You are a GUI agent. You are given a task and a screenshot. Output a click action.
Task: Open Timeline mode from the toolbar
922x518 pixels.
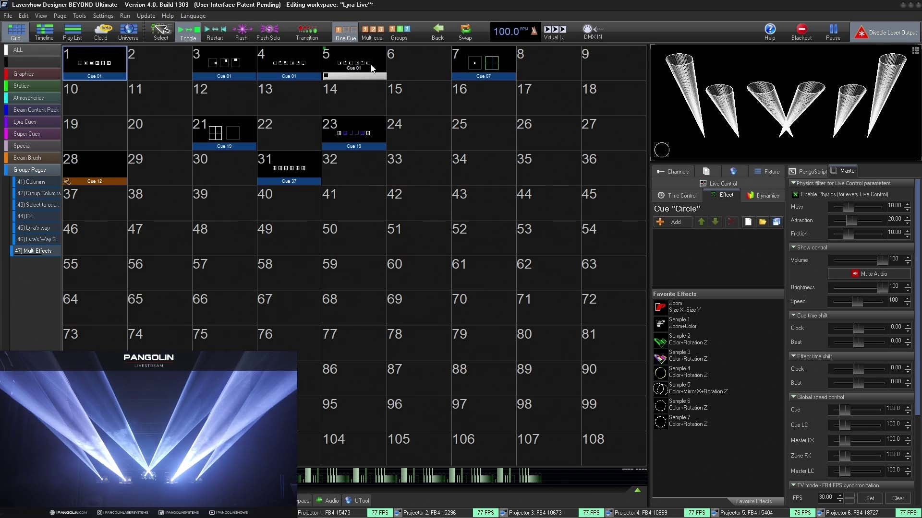point(44,32)
